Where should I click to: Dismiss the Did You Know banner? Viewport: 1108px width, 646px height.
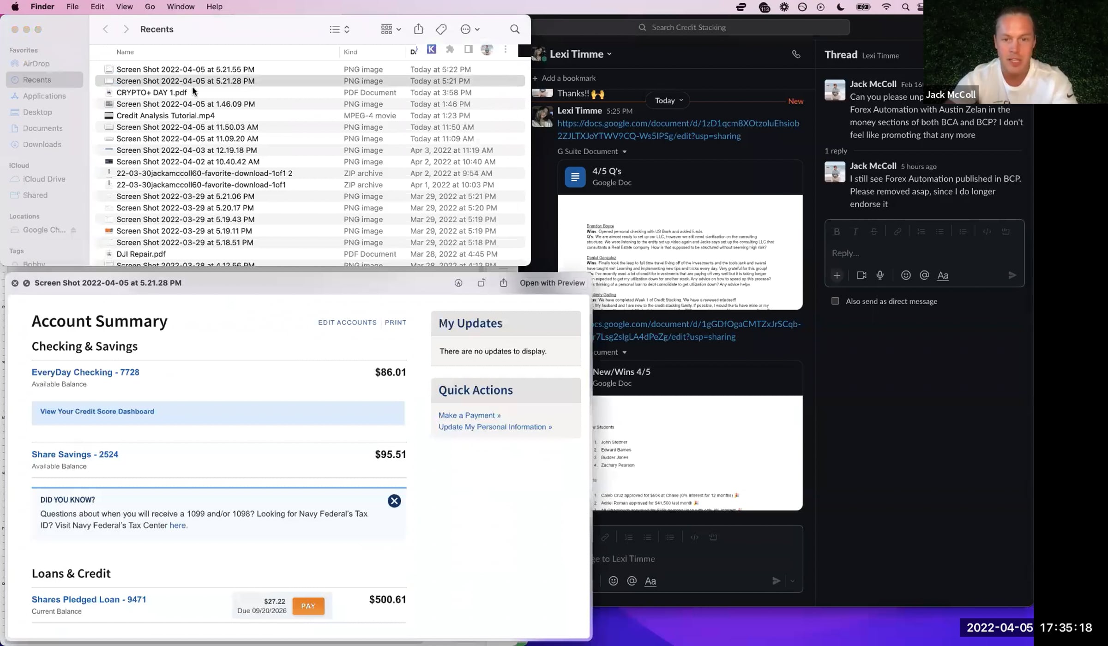tap(394, 501)
